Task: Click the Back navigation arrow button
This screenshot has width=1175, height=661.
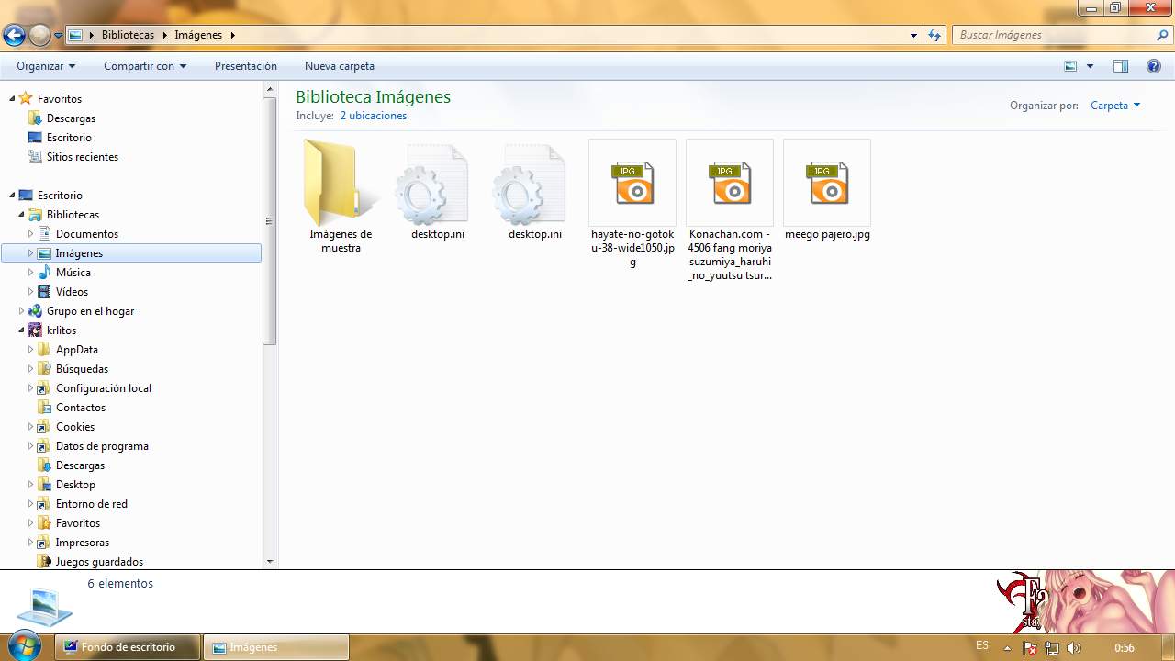Action: [x=14, y=36]
